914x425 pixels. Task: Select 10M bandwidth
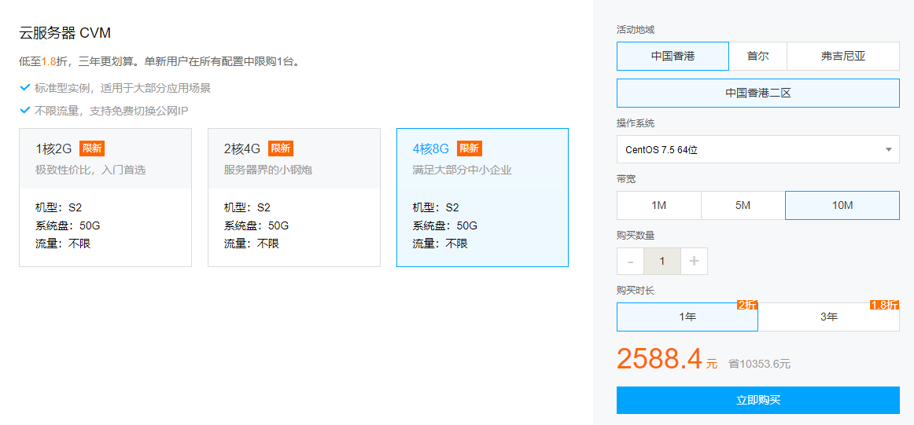click(842, 206)
